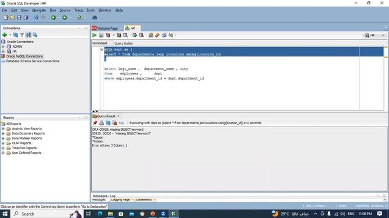Switch to the Logging Page tab in Messages
Image resolution: width=389 pixels, height=218 pixels.
click(x=120, y=199)
